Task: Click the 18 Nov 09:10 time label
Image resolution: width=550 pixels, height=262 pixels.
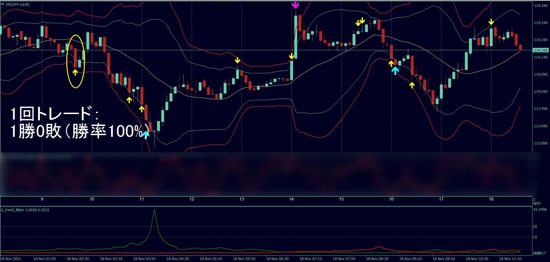Action: [x=411, y=258]
